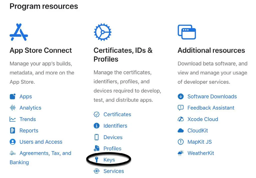Click the Certificates gear logo icon

(x=102, y=32)
